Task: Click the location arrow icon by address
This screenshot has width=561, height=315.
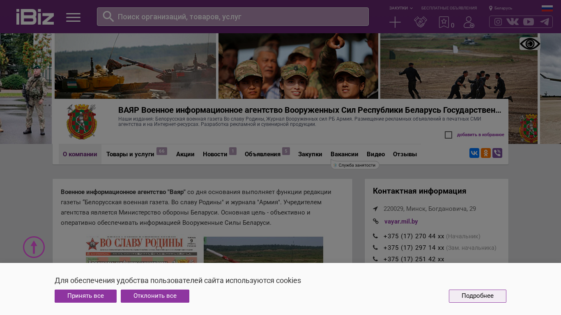Action: 375,209
